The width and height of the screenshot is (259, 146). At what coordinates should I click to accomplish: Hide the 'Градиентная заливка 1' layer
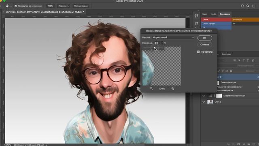click(x=204, y=96)
